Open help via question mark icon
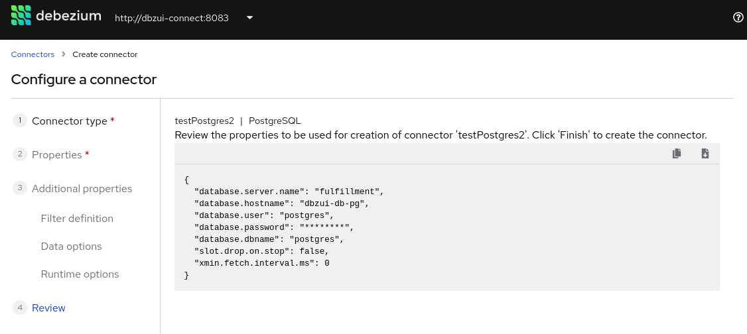 [738, 18]
